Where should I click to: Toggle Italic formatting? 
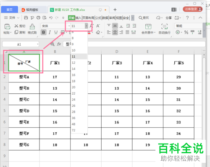(x=50, y=32)
